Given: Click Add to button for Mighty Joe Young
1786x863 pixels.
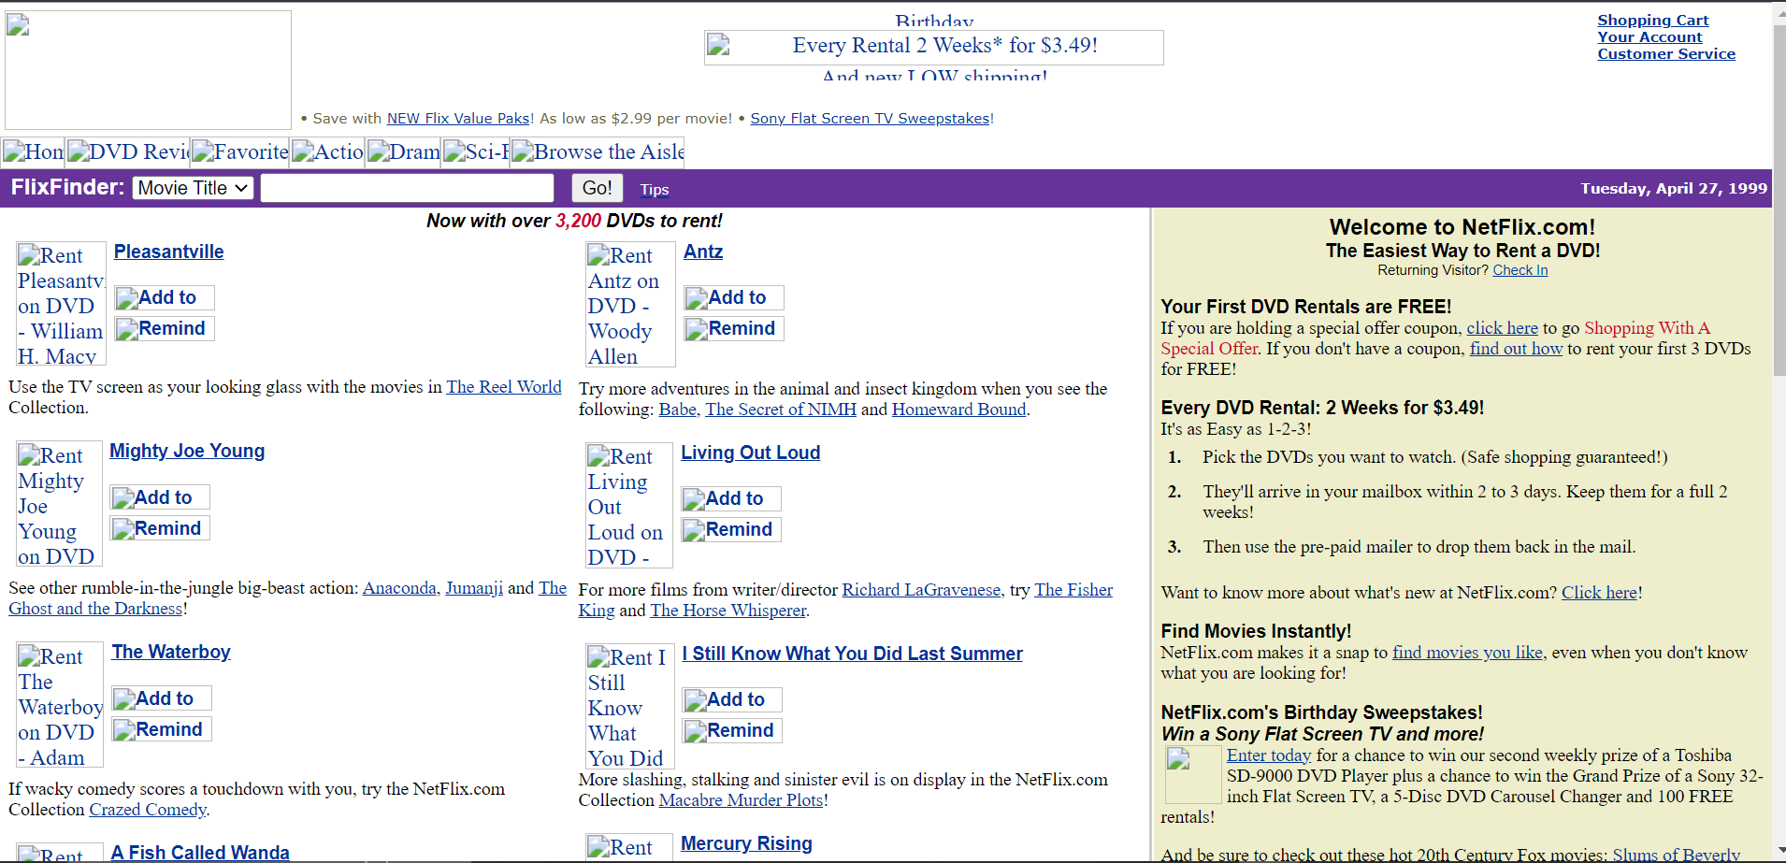Looking at the screenshot, I should [160, 497].
